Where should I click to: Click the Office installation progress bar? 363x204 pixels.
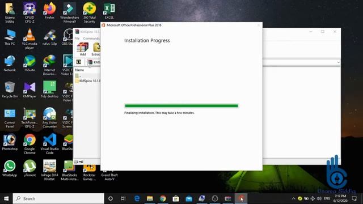(x=181, y=106)
